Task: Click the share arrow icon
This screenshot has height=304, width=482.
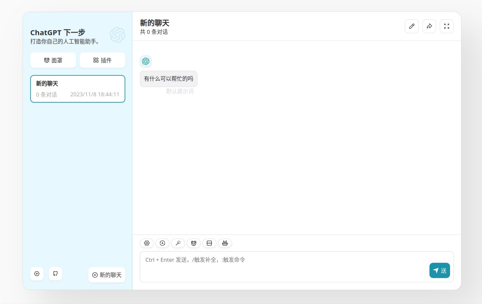Action: point(429,26)
